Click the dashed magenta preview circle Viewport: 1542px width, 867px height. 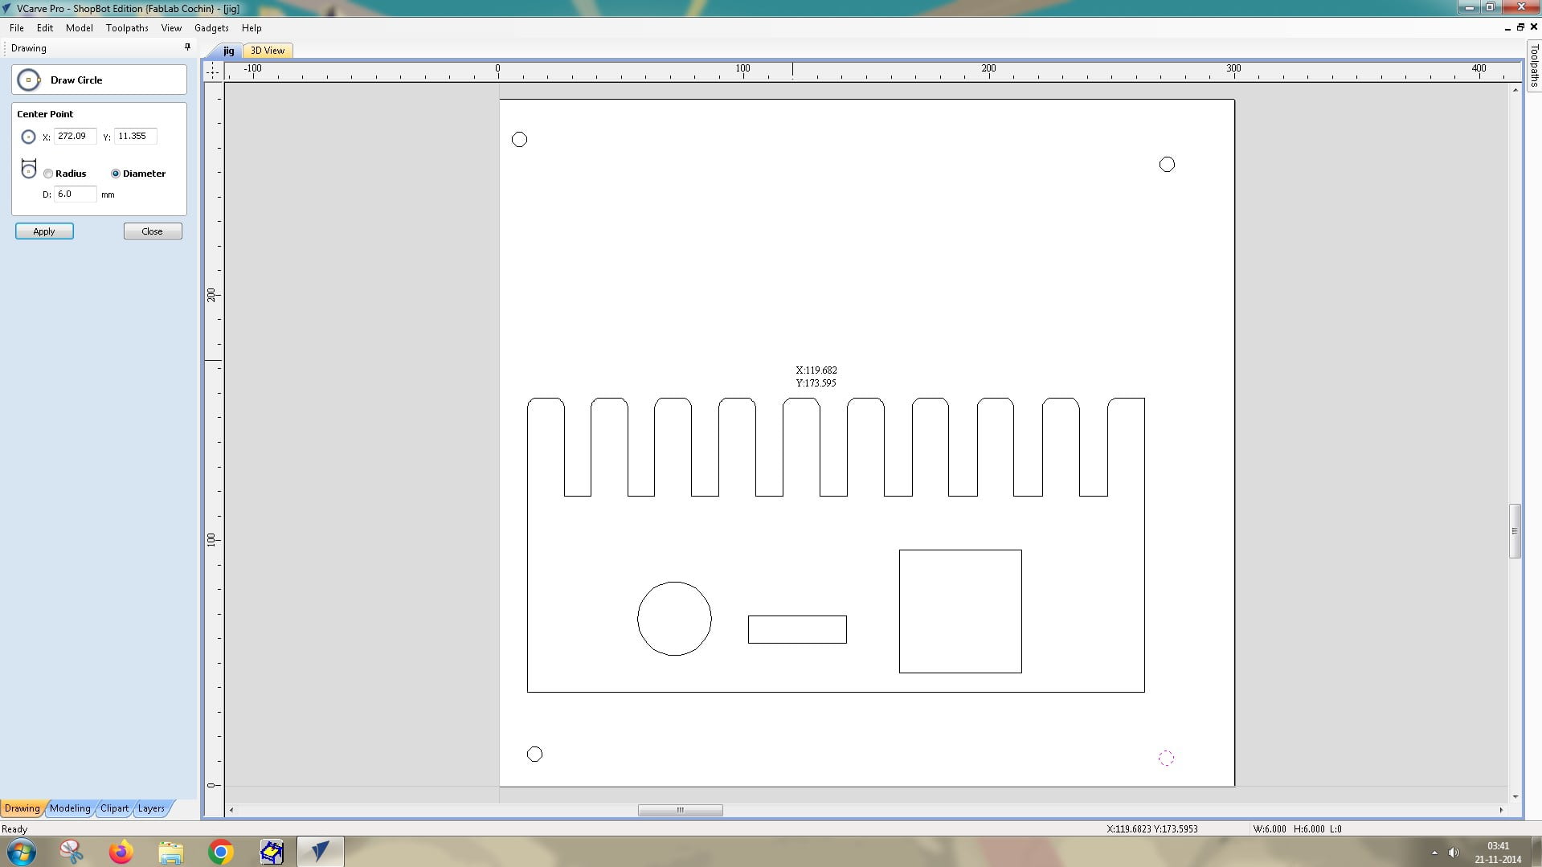(x=1167, y=759)
